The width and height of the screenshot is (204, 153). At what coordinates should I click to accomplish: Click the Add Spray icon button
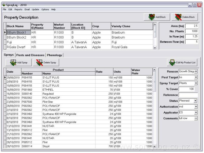tap(18, 62)
